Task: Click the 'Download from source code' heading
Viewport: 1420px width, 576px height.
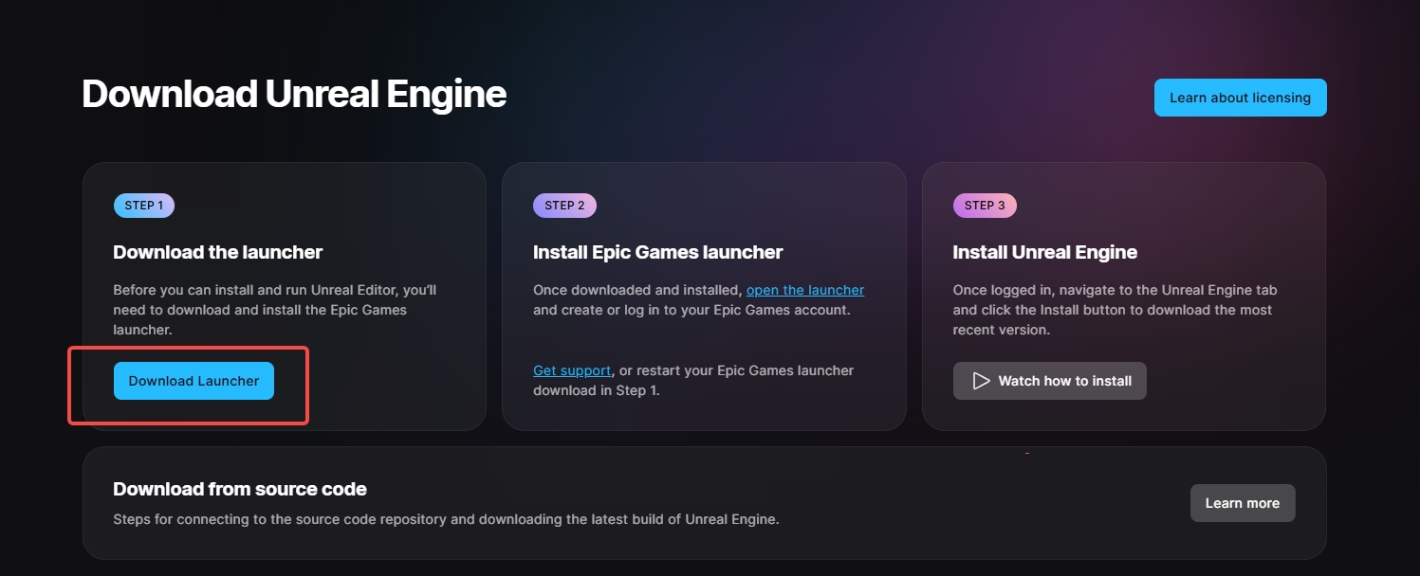Action: click(x=240, y=489)
